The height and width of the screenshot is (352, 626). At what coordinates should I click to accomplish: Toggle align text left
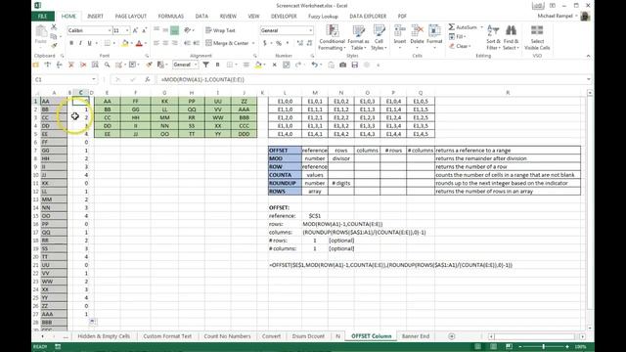pyautogui.click(x=156, y=43)
